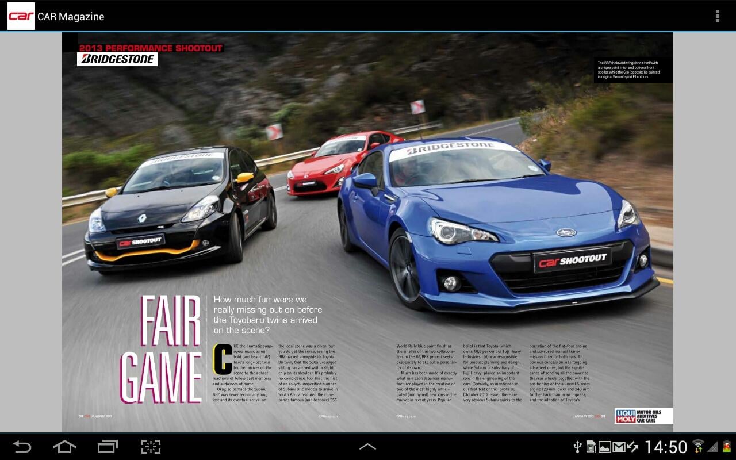Tap the 'belief is that Toyota' text column
The width and height of the screenshot is (736, 460).
[x=493, y=373]
